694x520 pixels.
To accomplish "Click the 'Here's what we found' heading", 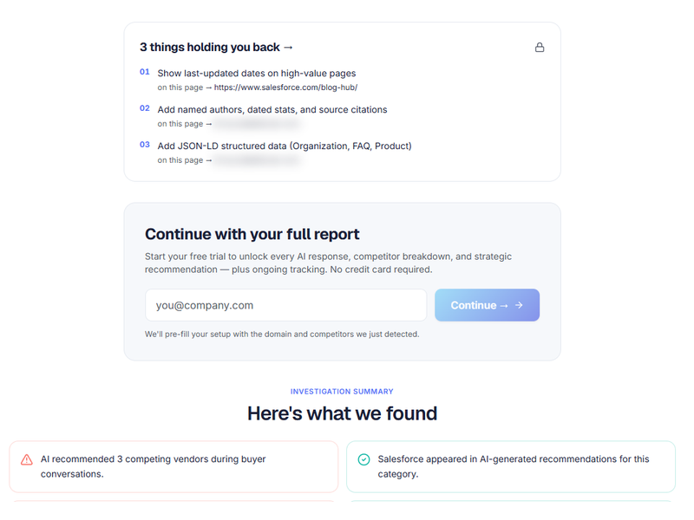I will (342, 413).
